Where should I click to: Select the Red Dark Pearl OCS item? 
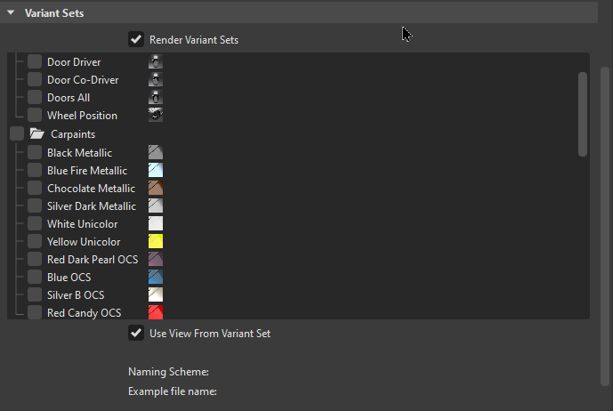tap(93, 260)
